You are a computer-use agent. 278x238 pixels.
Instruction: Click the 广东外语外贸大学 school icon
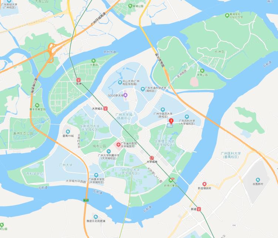tap(143, 89)
